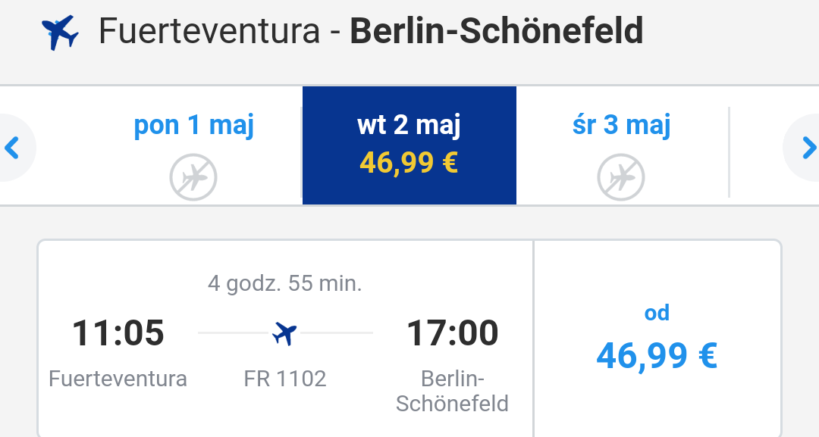Select the wt 2 maj date tab
Viewport: 819px width, 437px height.
click(x=409, y=145)
